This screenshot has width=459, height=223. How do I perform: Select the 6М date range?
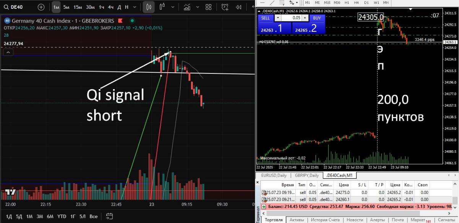tap(50, 216)
